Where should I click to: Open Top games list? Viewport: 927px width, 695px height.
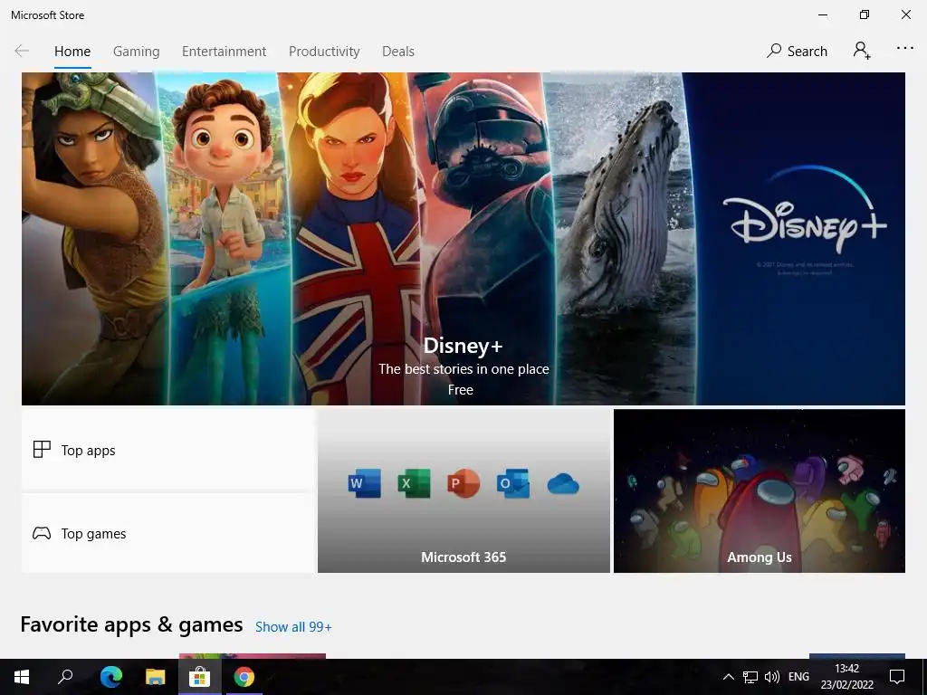[167, 533]
